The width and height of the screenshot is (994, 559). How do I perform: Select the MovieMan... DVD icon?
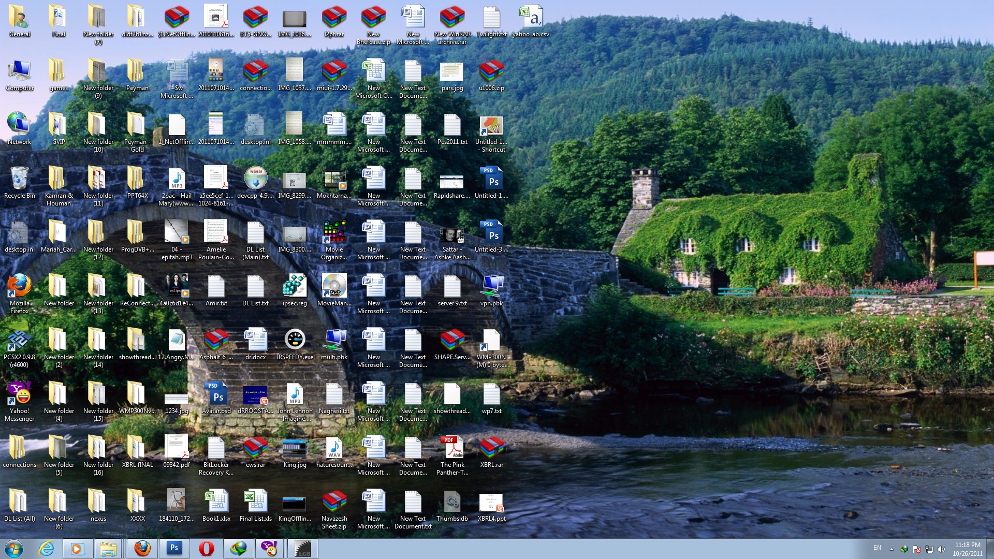[334, 290]
